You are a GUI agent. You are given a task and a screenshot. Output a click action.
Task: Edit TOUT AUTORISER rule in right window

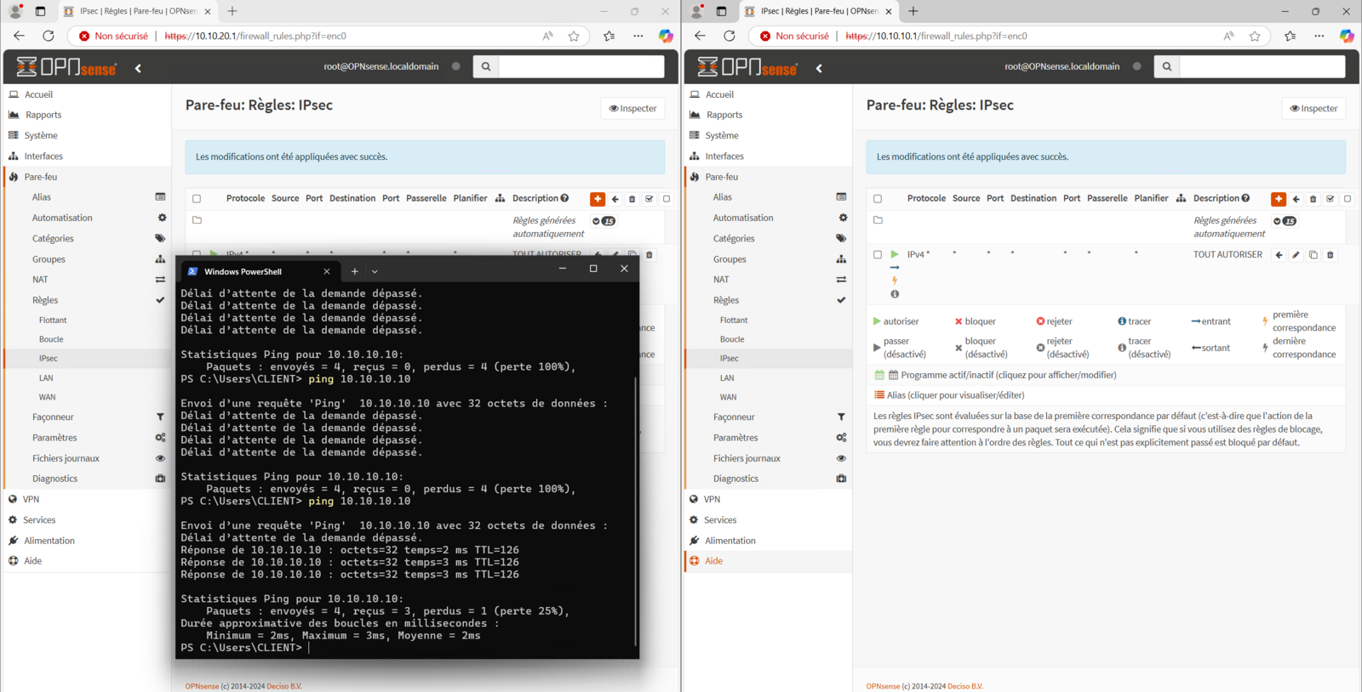coord(1296,255)
